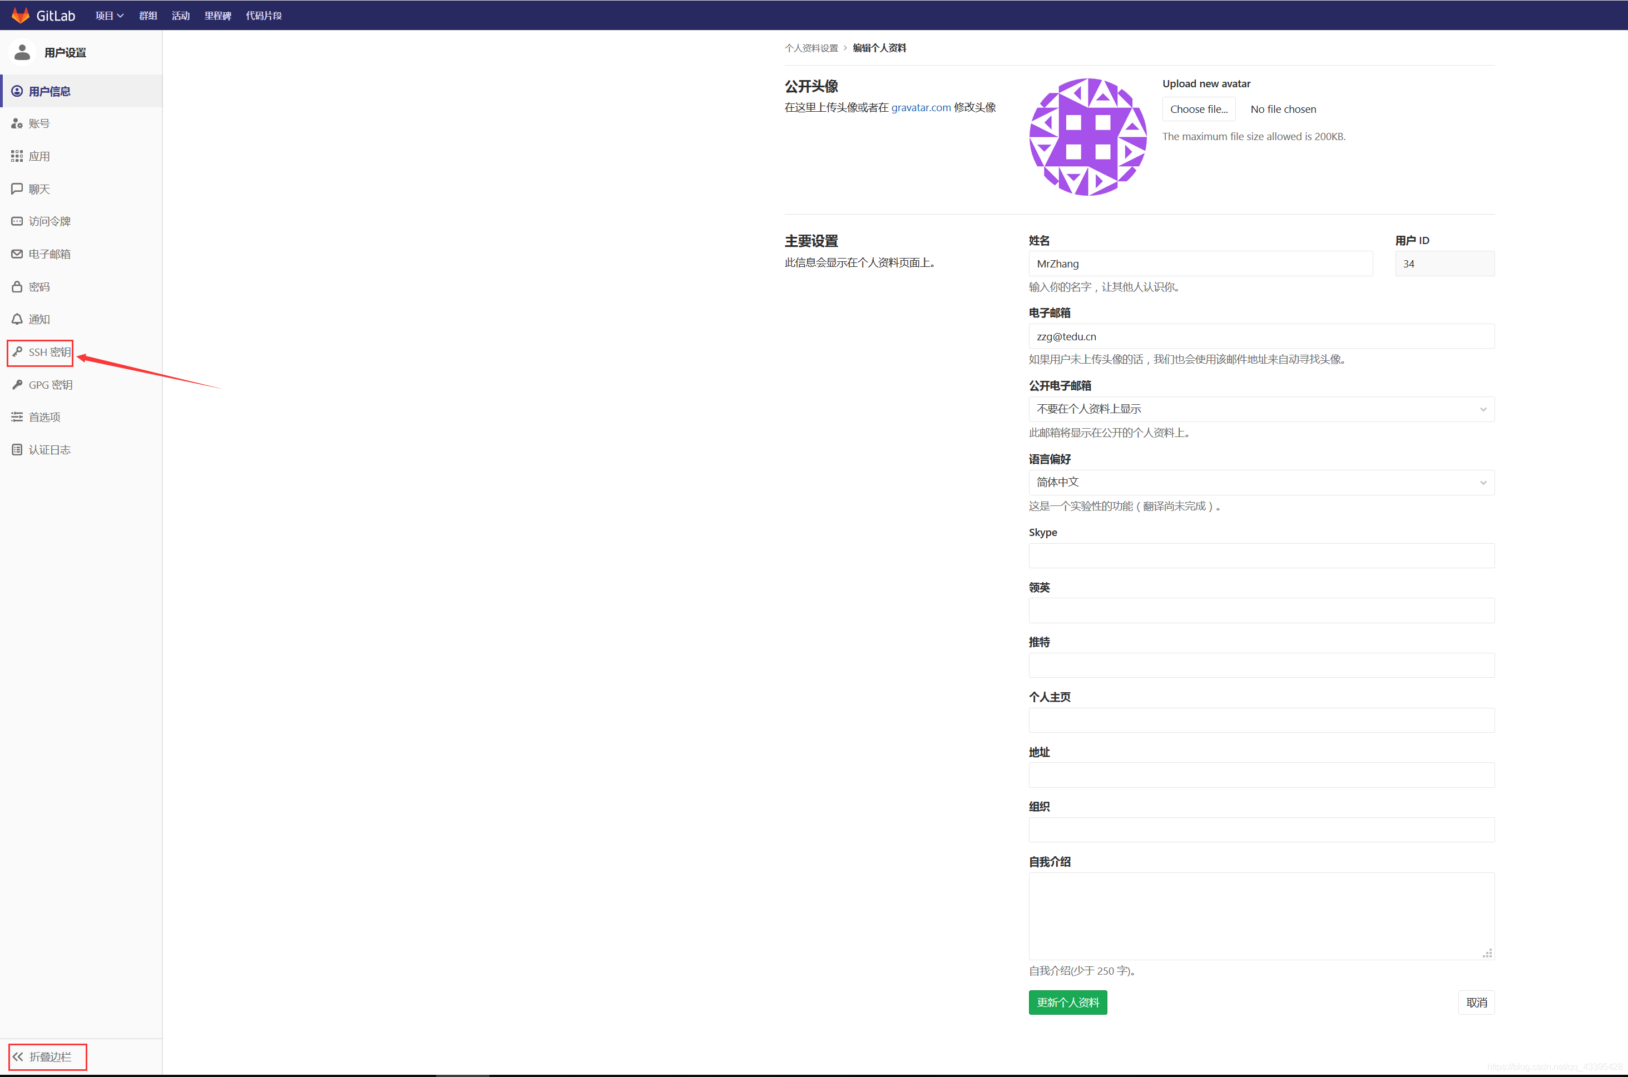The height and width of the screenshot is (1077, 1628).
Task: Select 聊天 in the sidebar menu
Action: click(81, 189)
